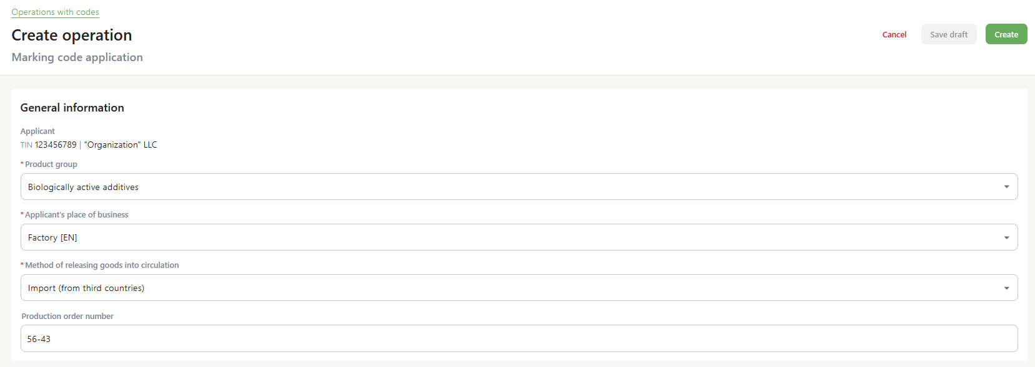Image resolution: width=1035 pixels, height=367 pixels.
Task: Open the Import (from third countries) selector
Action: coord(519,288)
